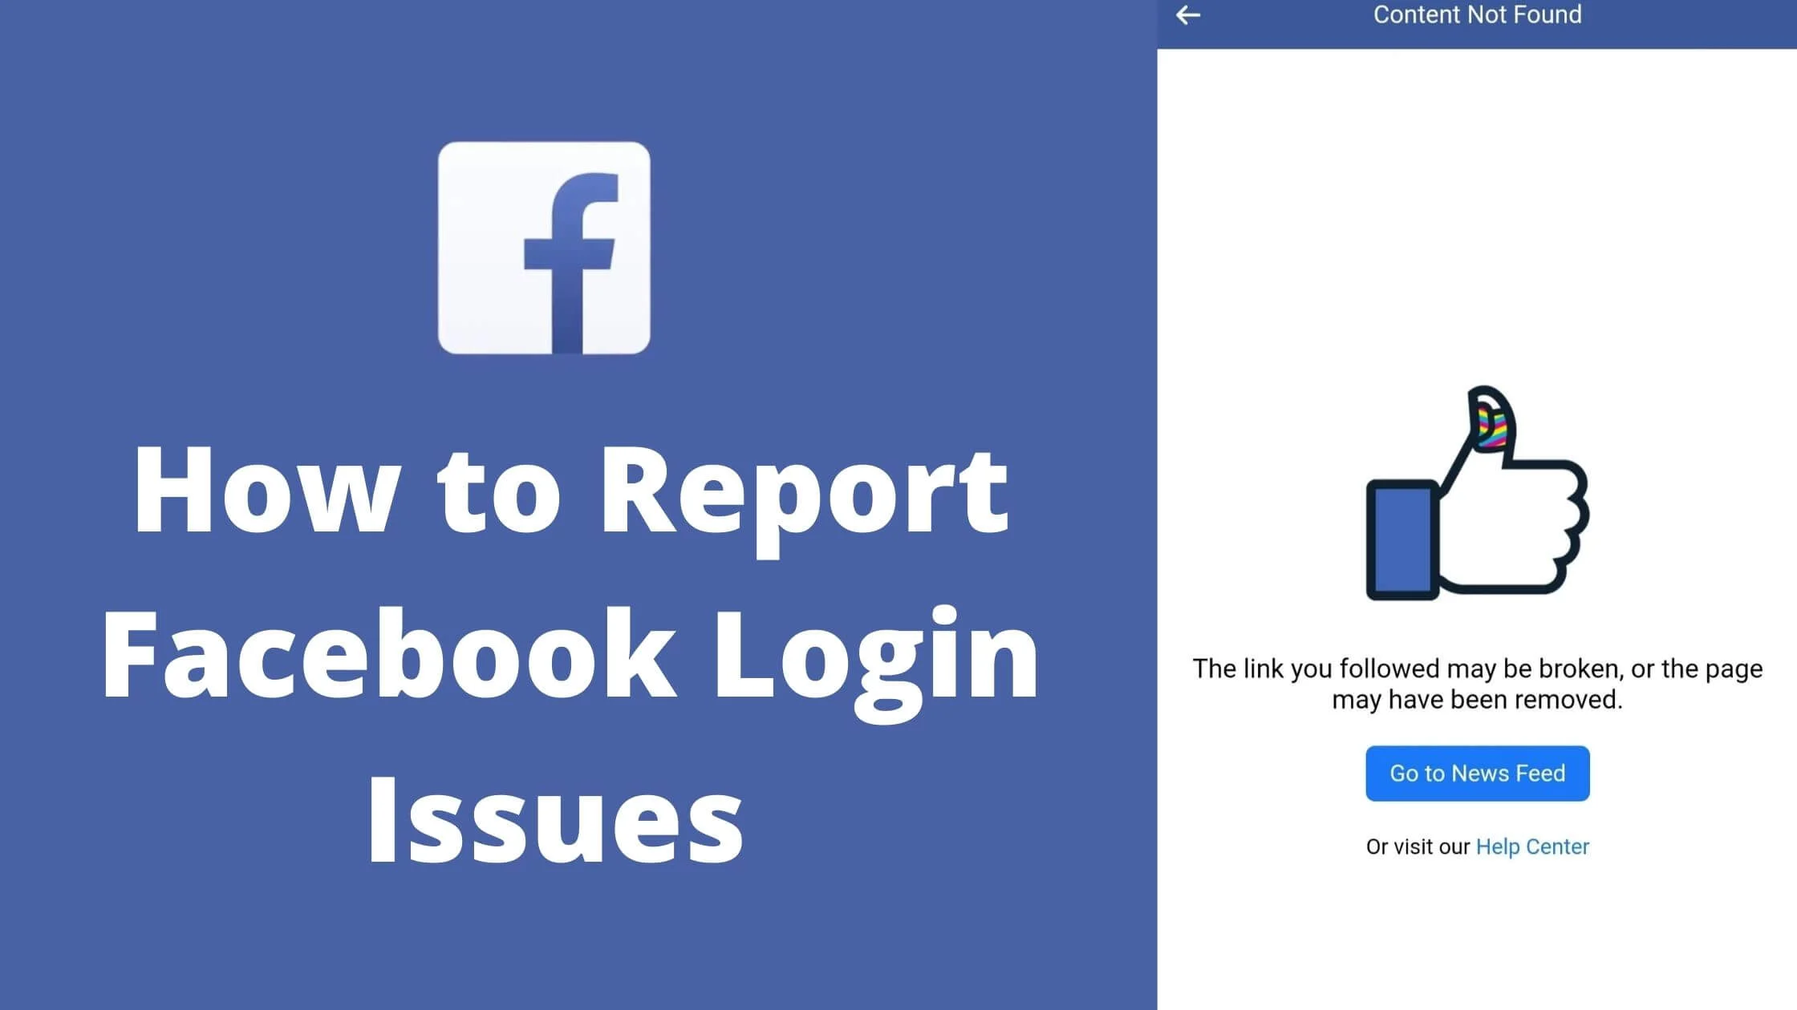Click the 'Content Not Found' header text
The height and width of the screenshot is (1010, 1797).
[1478, 14]
